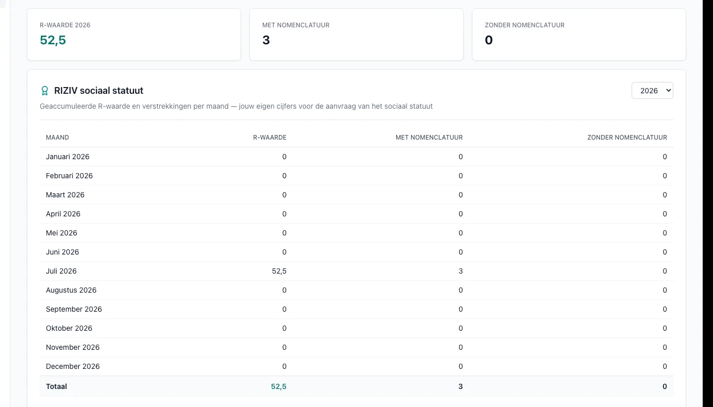
Task: Click the green 52,5 in Totaal row
Action: tap(279, 386)
